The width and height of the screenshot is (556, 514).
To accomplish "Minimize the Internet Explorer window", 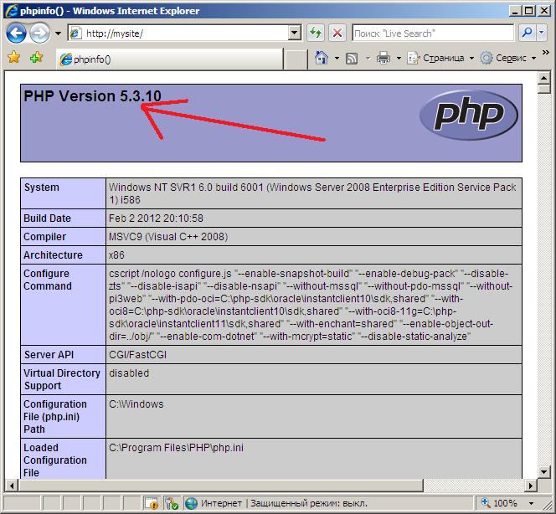I will tap(515, 11).
